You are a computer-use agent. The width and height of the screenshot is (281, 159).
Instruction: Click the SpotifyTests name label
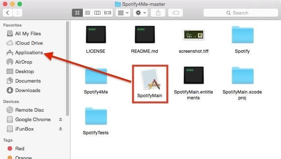click(x=96, y=132)
